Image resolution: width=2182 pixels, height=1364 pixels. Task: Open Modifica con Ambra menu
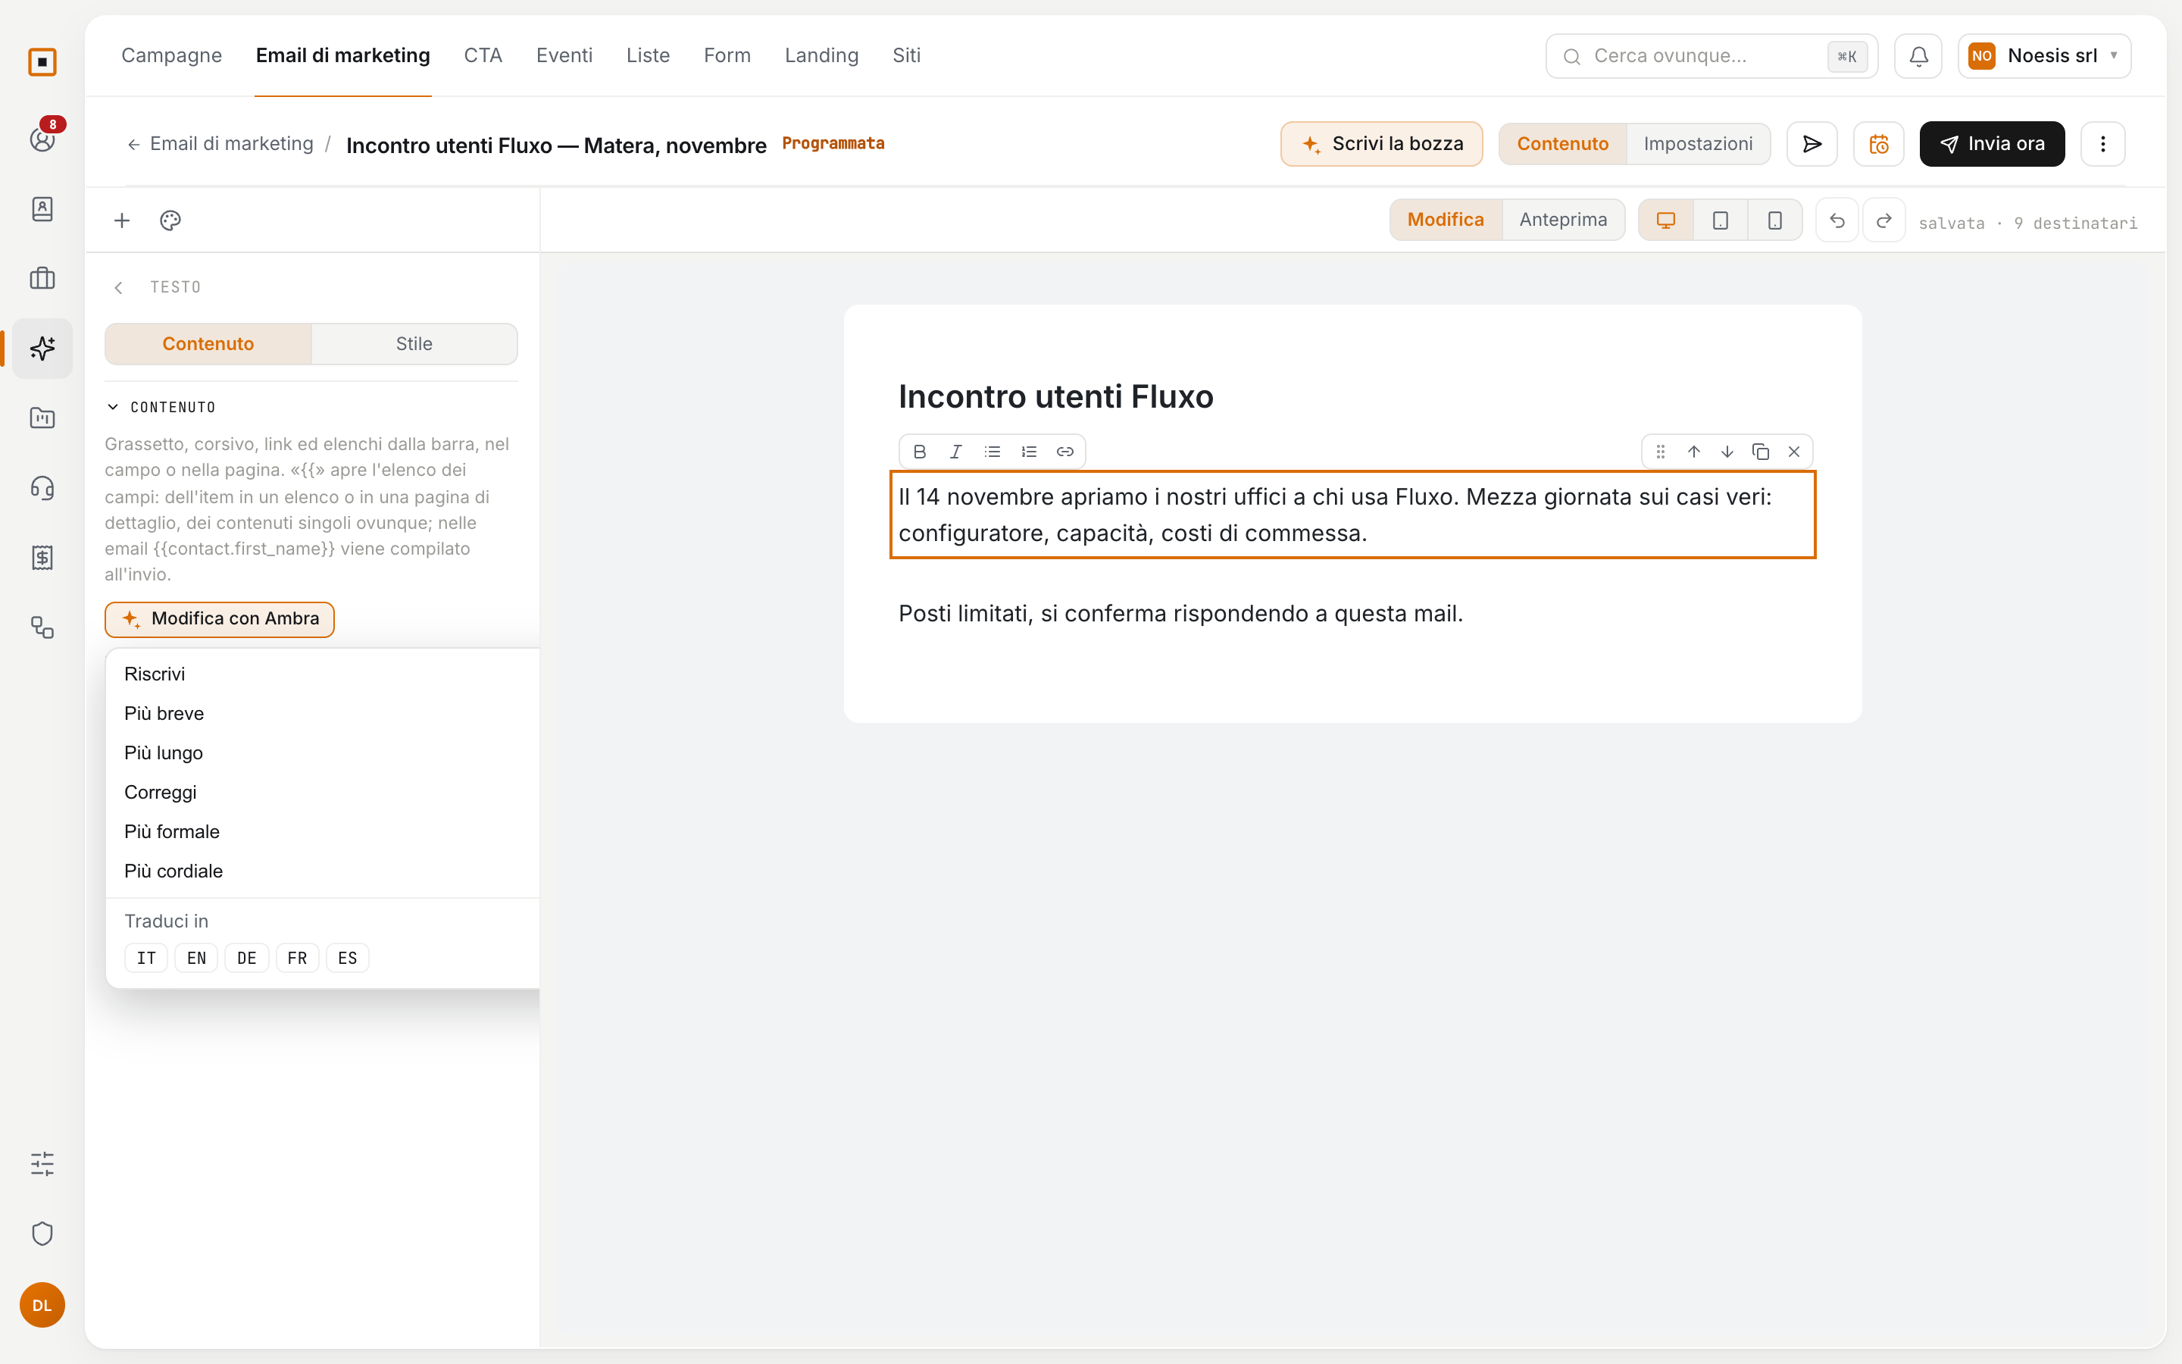pos(220,619)
